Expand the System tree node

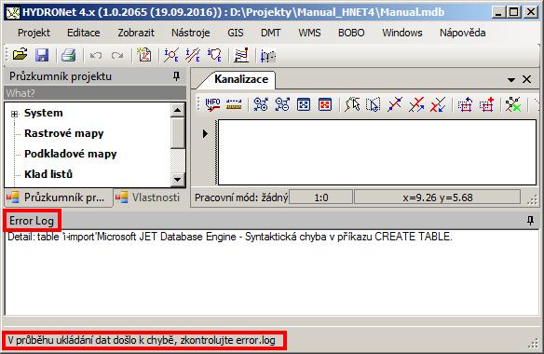[14, 114]
